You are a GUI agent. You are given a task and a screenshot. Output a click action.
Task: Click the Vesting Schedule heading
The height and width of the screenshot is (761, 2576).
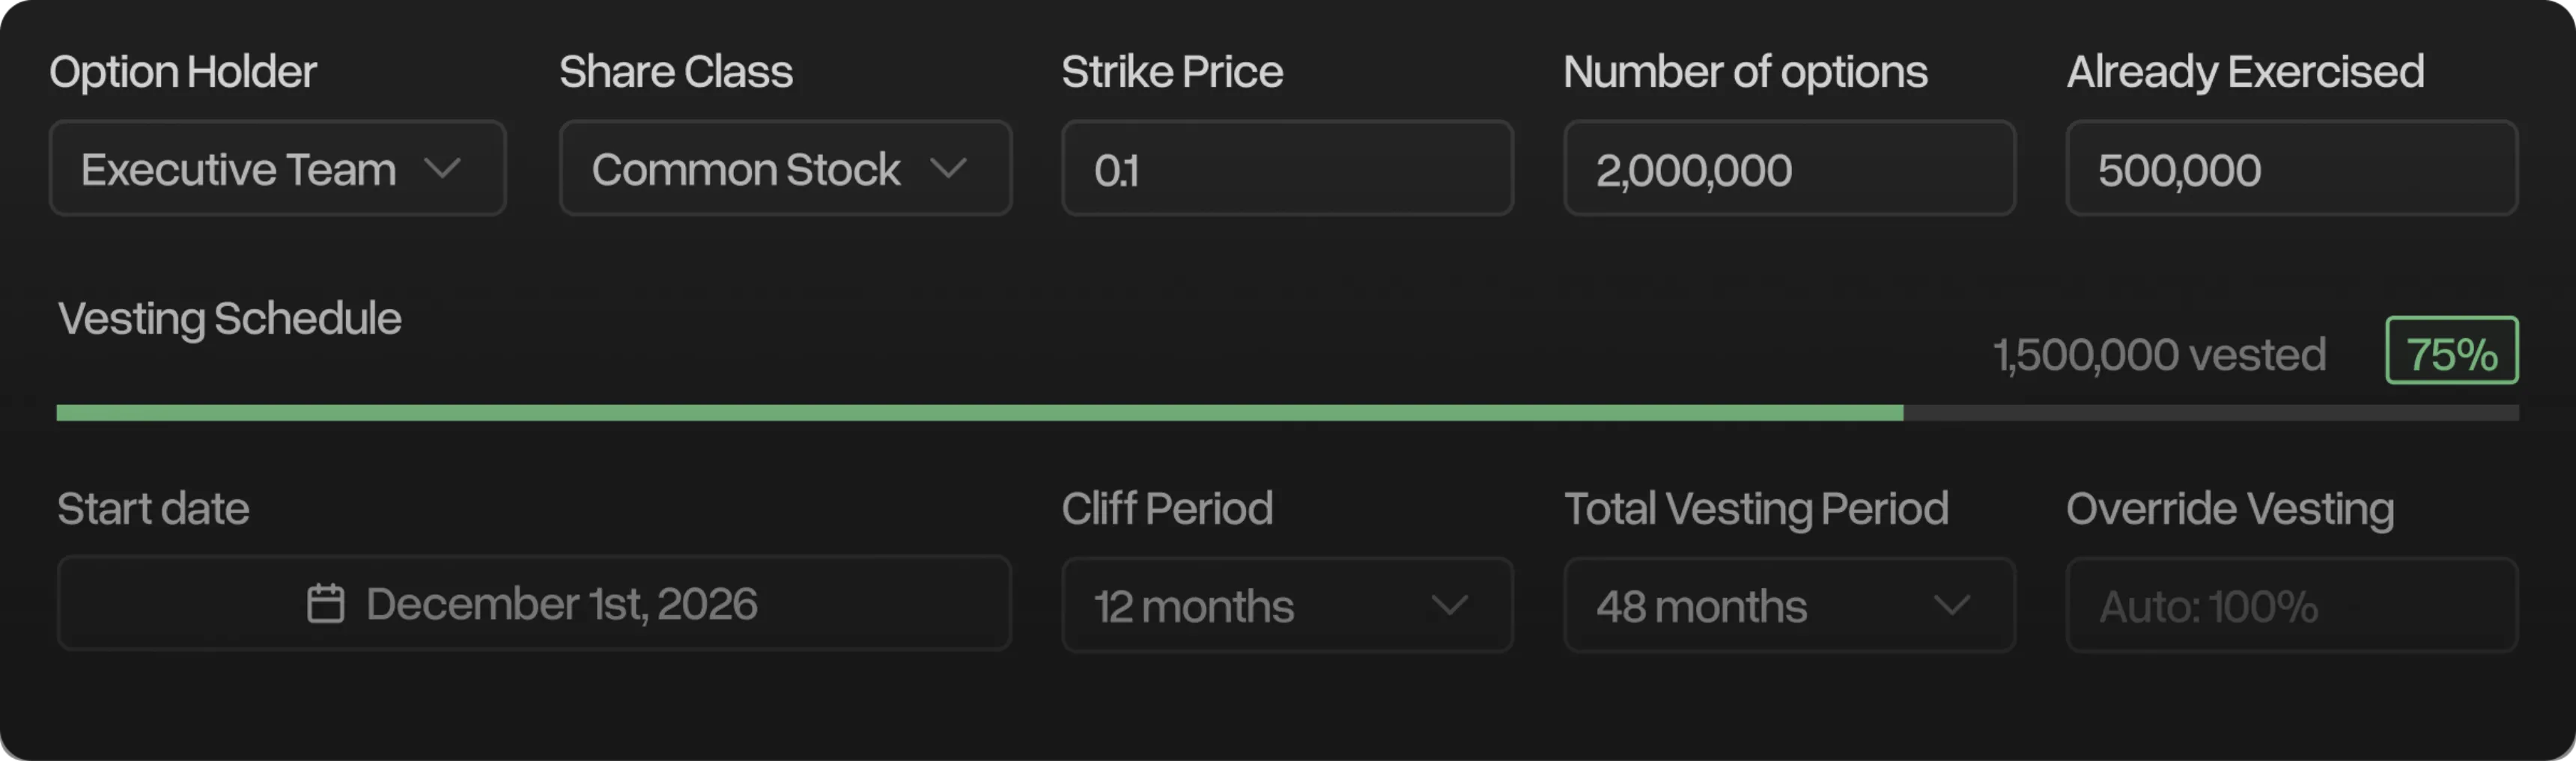pyautogui.click(x=230, y=319)
